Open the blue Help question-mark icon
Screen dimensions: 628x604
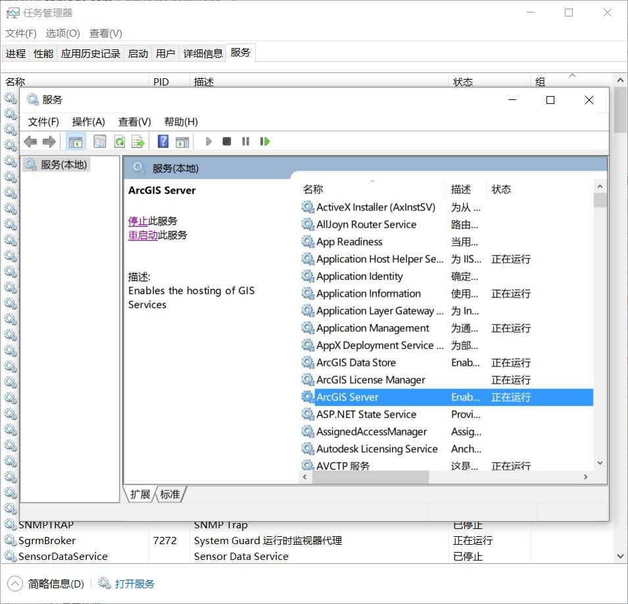[x=163, y=141]
